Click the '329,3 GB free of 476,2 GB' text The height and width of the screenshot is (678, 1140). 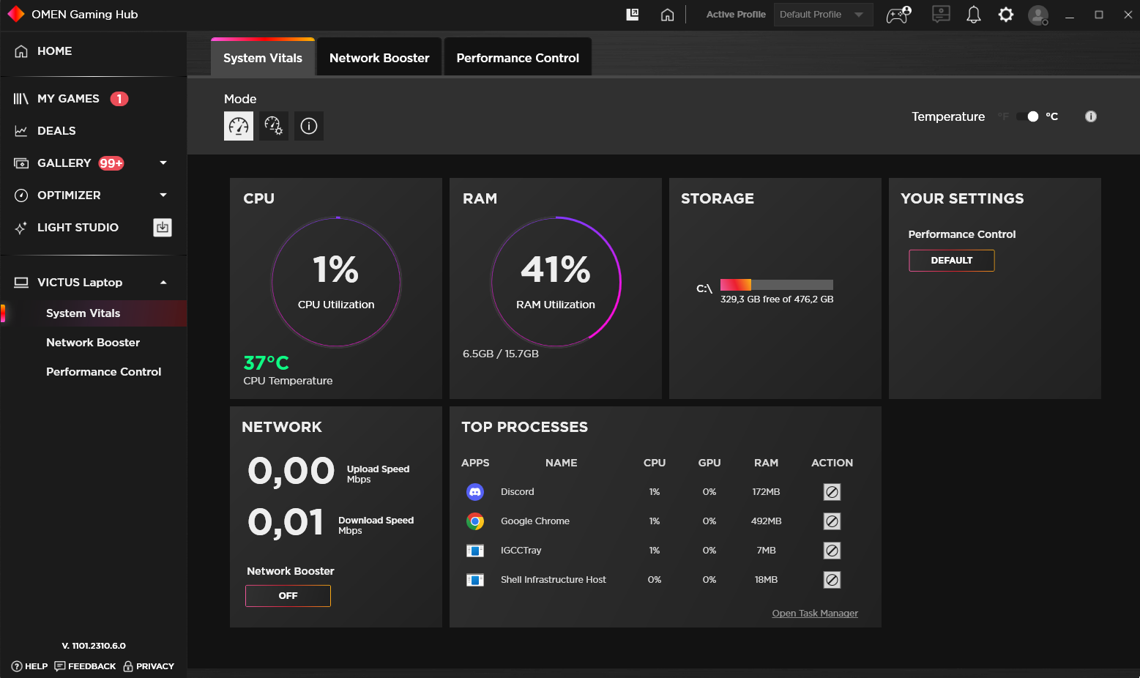point(777,299)
